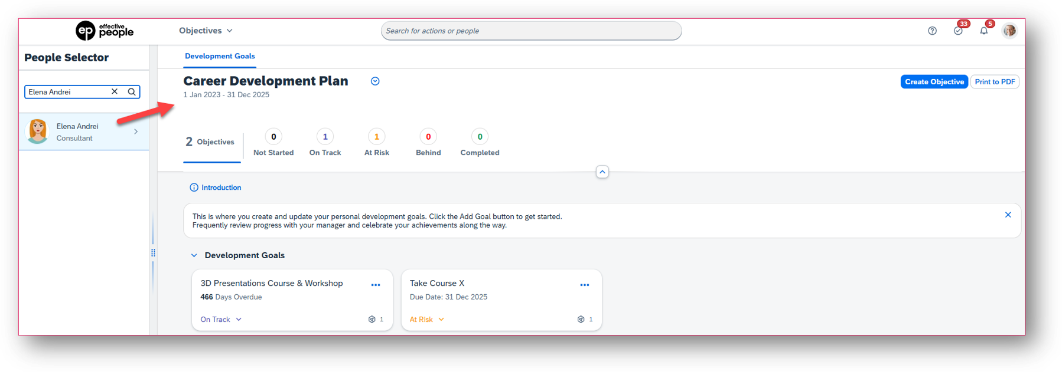Open the Career Development Plan selector dropdown

pyautogui.click(x=375, y=81)
